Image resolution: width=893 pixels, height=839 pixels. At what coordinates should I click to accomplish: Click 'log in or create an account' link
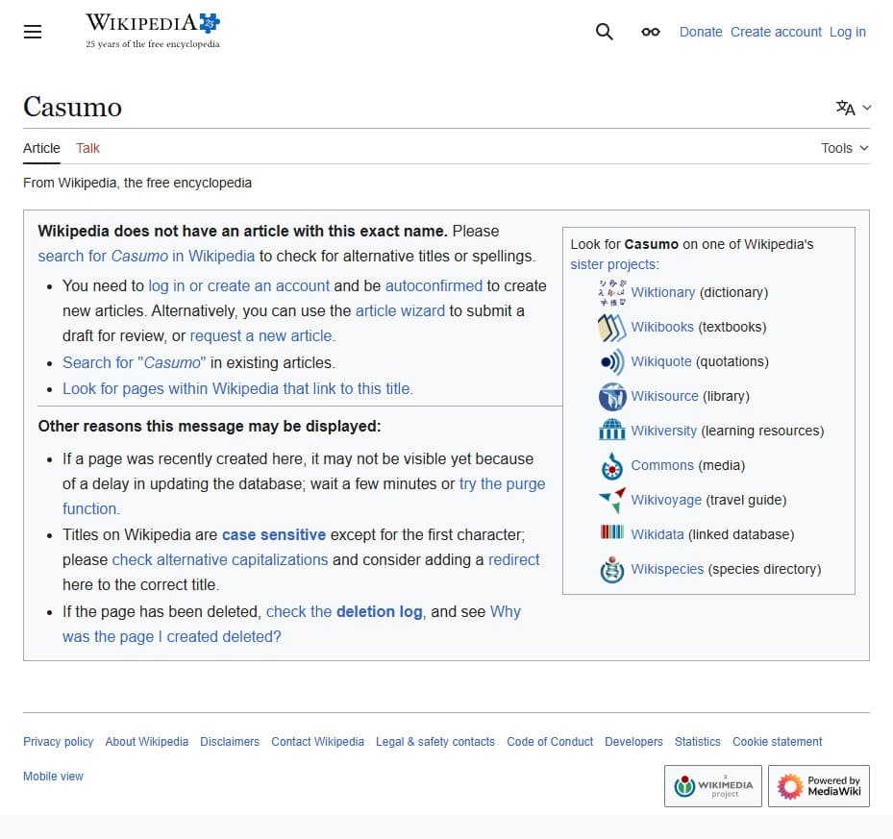coord(239,286)
